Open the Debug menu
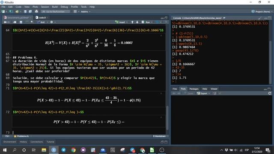274x154 pixels. click(64, 7)
